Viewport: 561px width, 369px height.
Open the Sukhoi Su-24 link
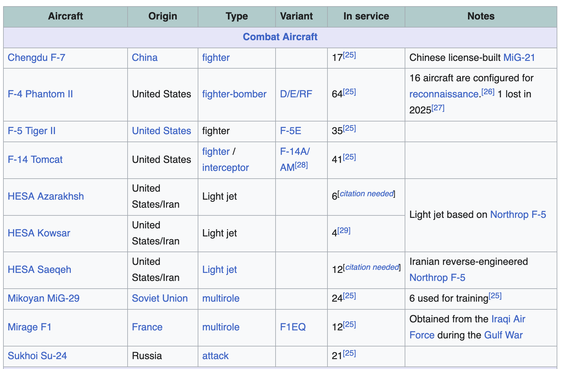click(x=37, y=356)
